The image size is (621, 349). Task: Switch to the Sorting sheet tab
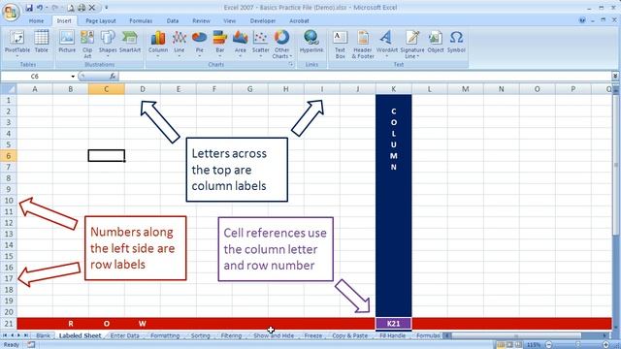[201, 335]
